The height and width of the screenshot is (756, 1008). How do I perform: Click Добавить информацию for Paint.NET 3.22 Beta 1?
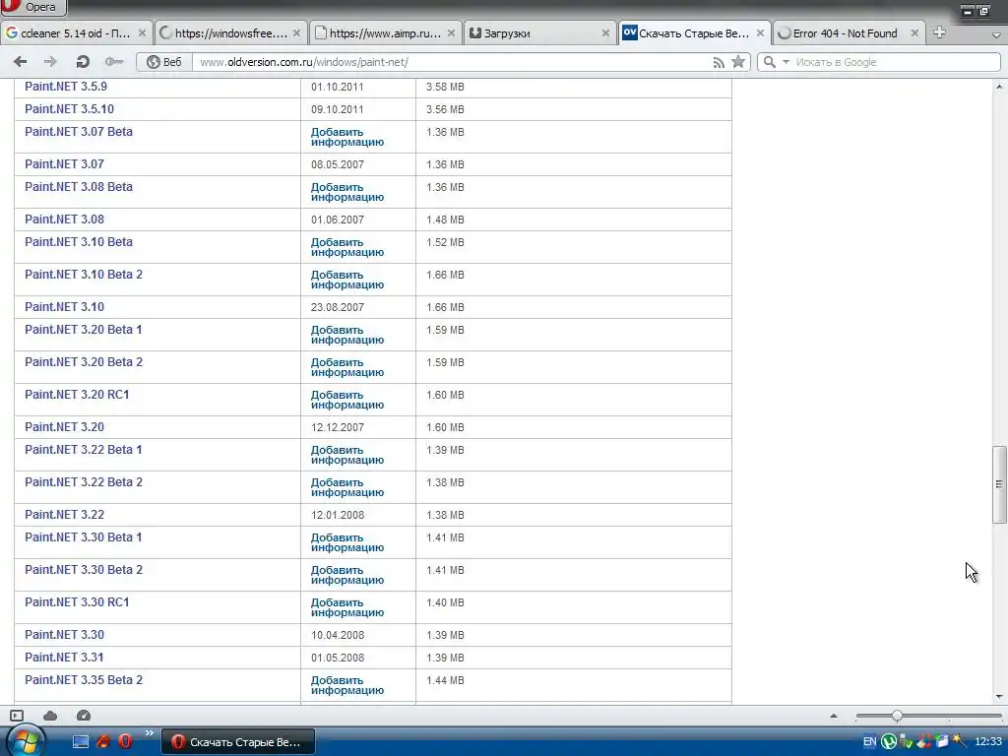[x=347, y=455]
